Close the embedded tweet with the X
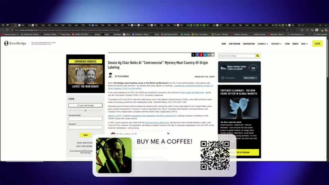This screenshot has height=185, width=329. click(x=168, y=133)
